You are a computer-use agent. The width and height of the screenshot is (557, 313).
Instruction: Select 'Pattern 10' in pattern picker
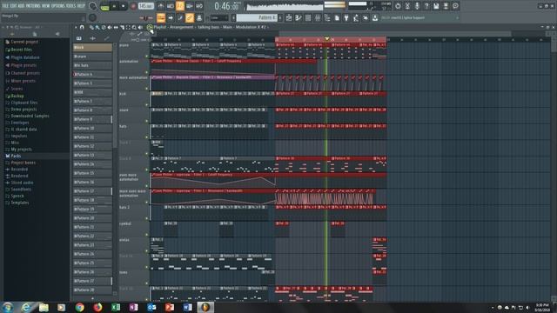point(92,128)
